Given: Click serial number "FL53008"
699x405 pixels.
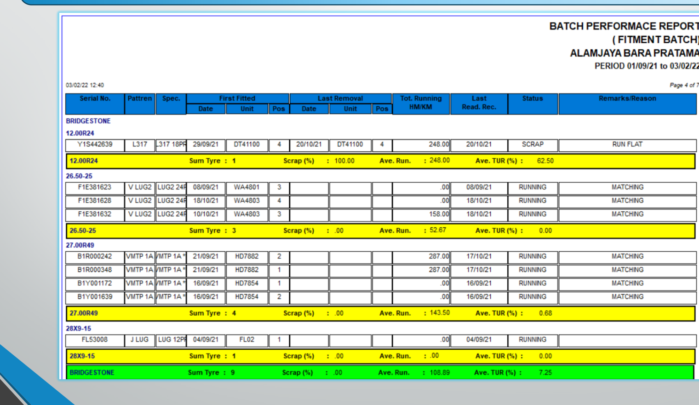Looking at the screenshot, I should (95, 340).
